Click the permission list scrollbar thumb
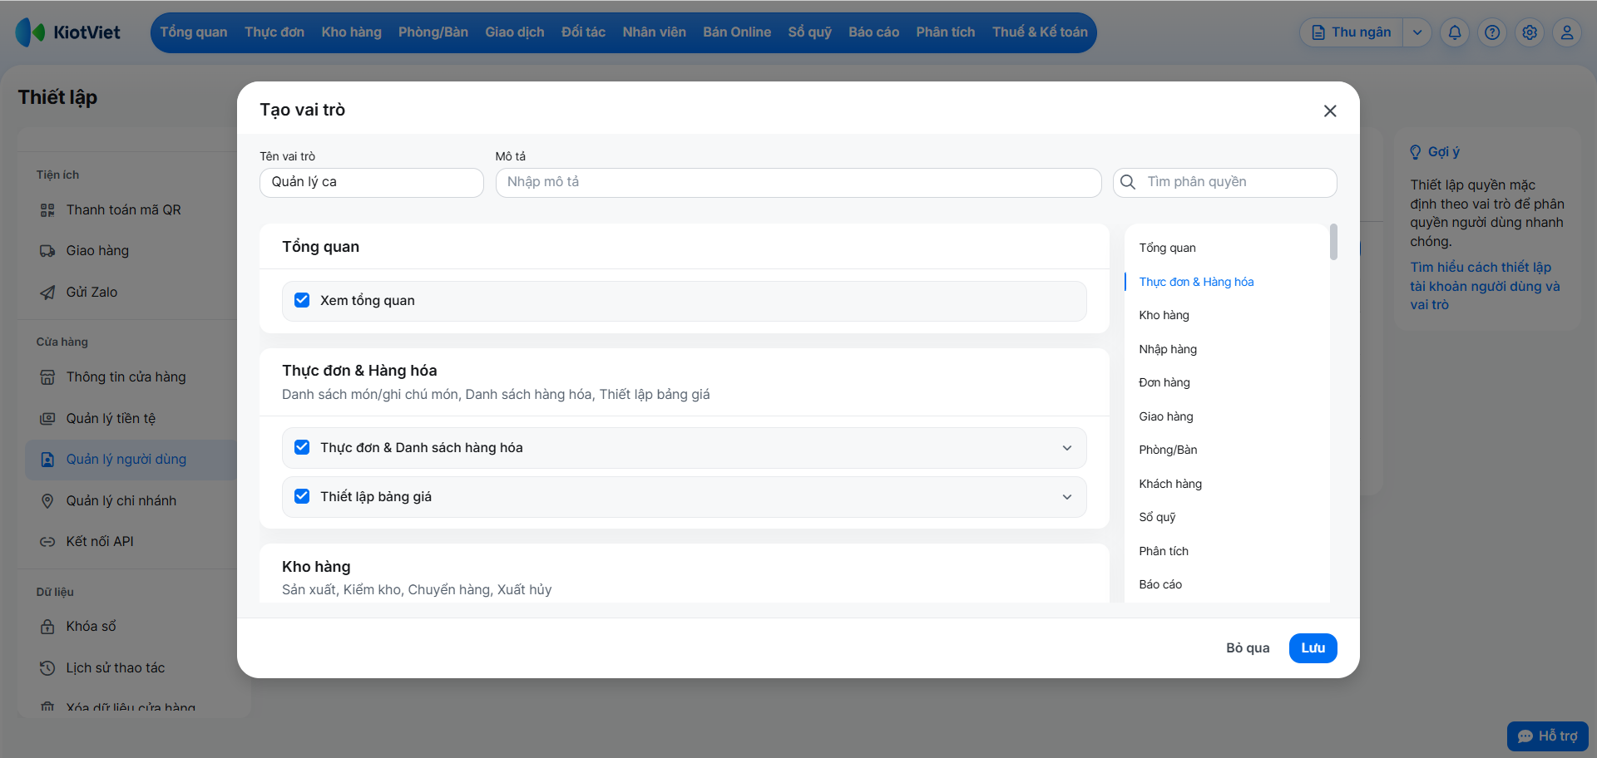The image size is (1597, 758). (1333, 242)
